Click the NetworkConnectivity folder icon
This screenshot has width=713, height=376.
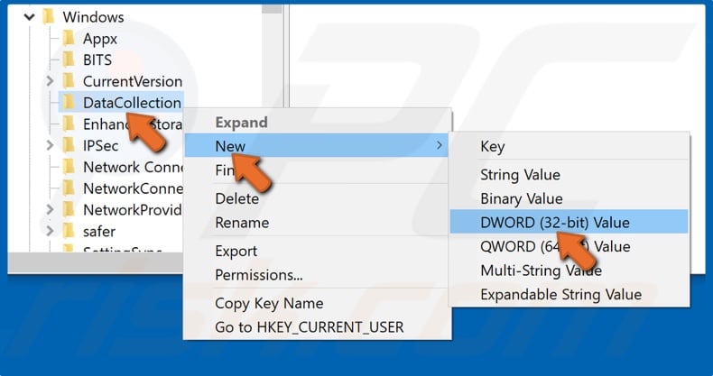[69, 188]
